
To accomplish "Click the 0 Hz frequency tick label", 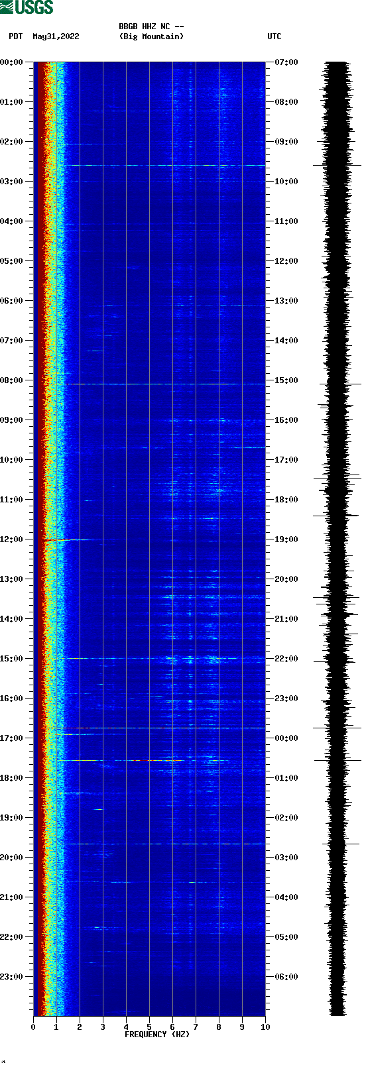I will tap(33, 1027).
